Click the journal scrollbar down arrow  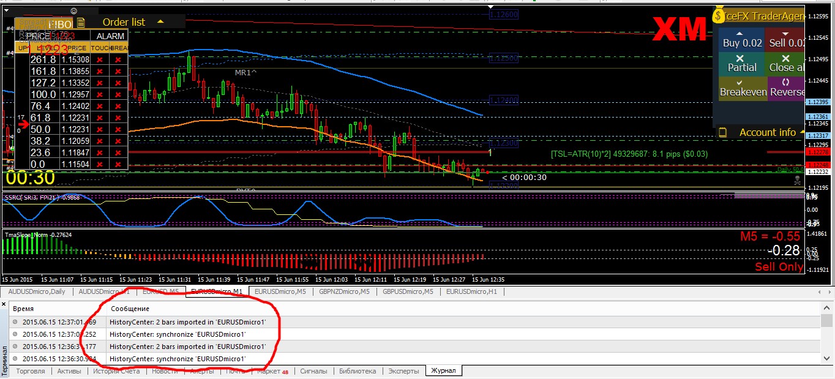[x=827, y=359]
